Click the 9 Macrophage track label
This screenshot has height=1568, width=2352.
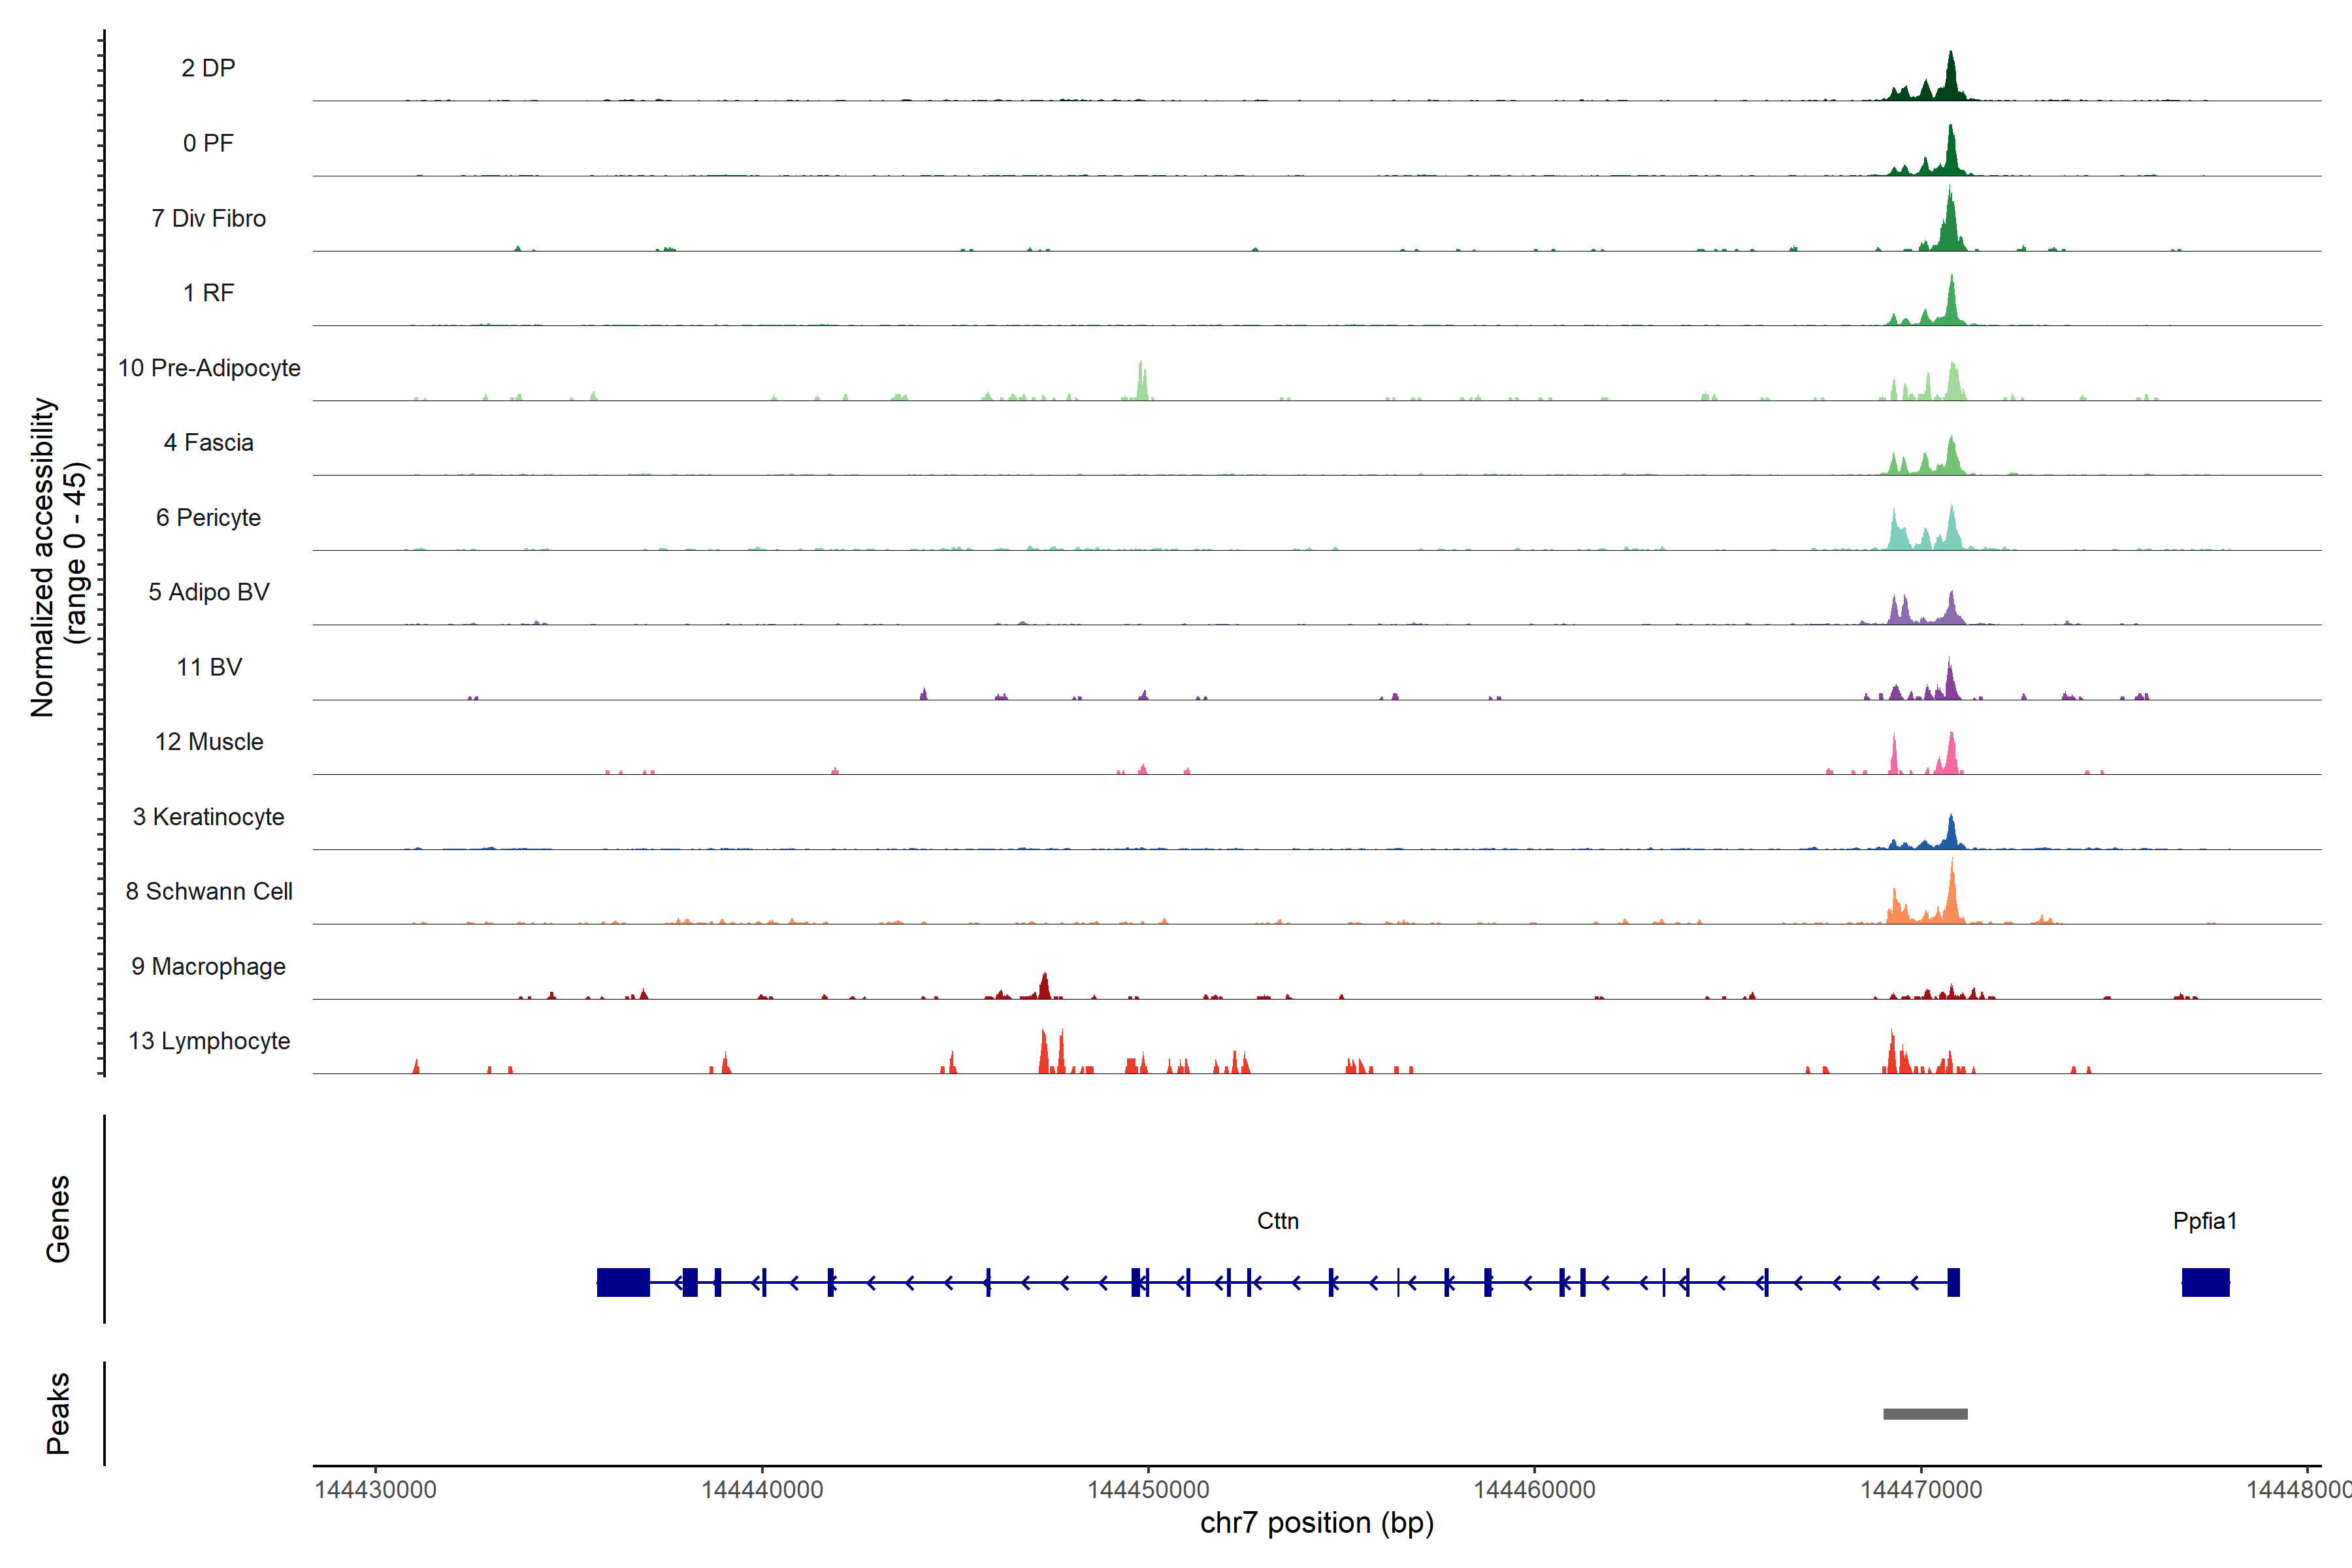(x=208, y=966)
